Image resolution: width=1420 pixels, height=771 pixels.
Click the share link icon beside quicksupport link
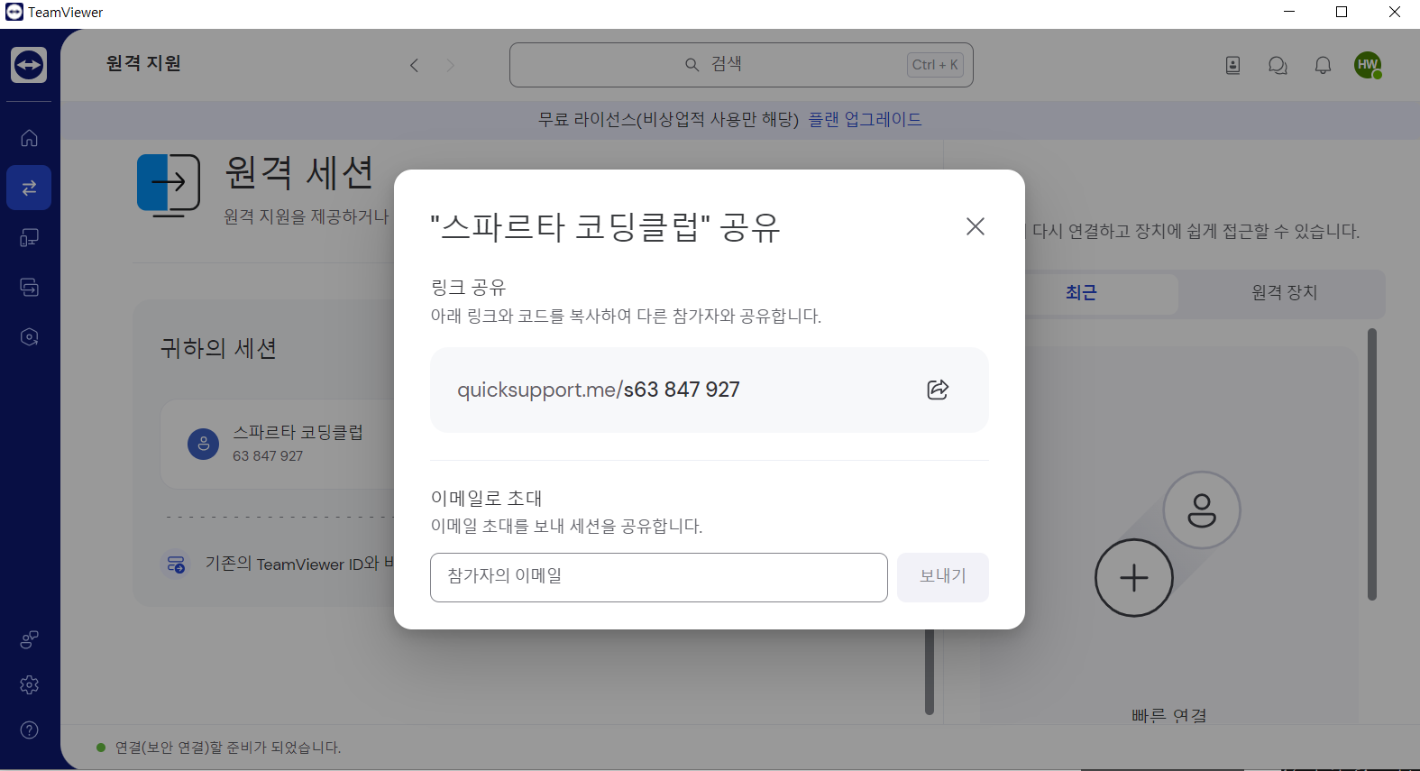click(938, 390)
